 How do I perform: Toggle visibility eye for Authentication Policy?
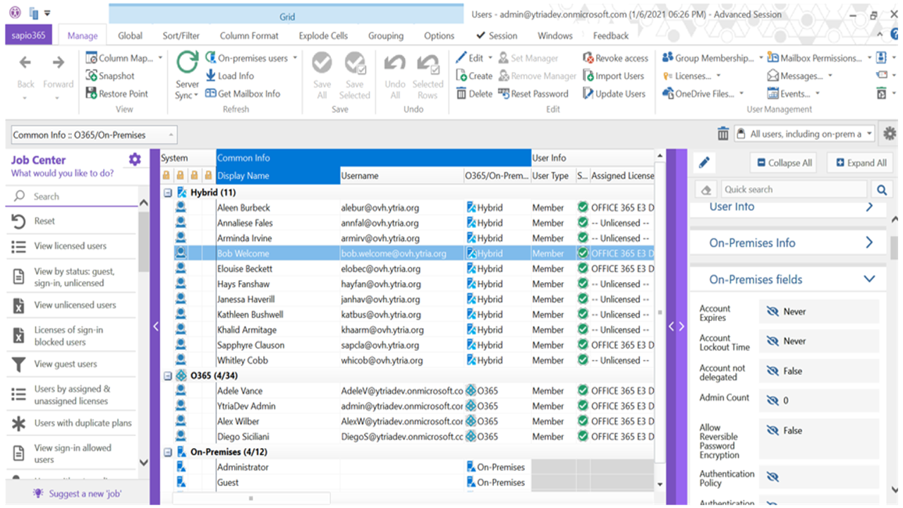tap(772, 478)
